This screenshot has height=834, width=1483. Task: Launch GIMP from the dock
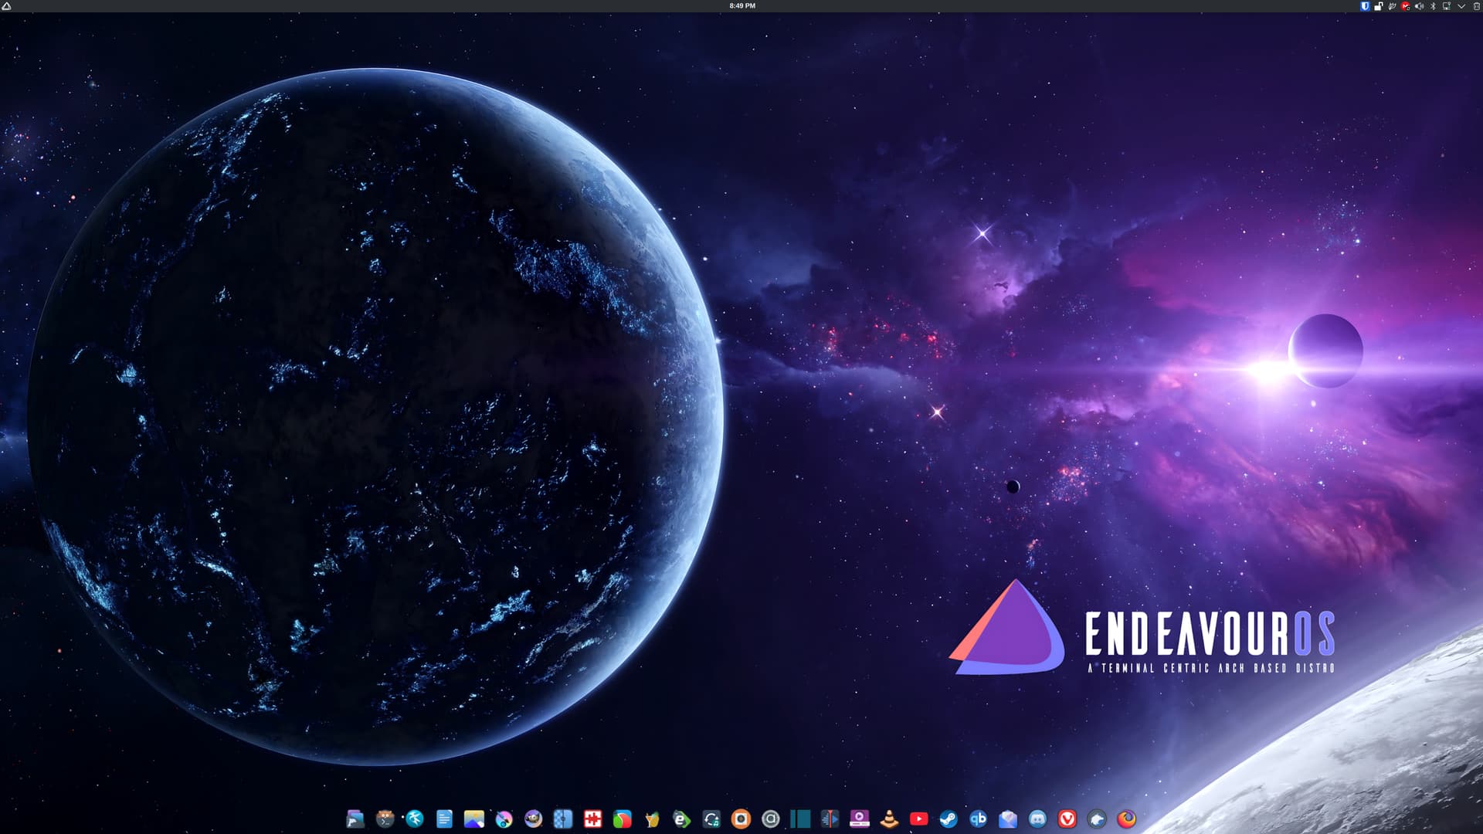coord(533,819)
